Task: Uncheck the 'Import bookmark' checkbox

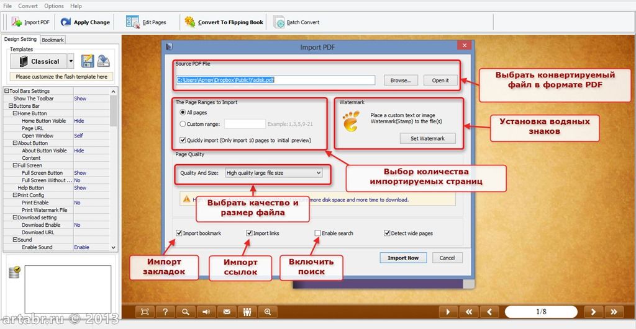Action: coord(179,234)
